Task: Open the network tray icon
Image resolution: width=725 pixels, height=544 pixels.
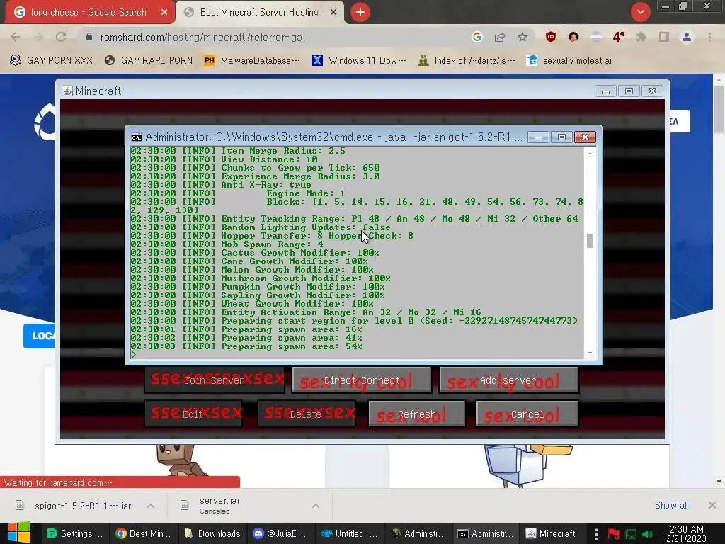Action: coord(631,534)
